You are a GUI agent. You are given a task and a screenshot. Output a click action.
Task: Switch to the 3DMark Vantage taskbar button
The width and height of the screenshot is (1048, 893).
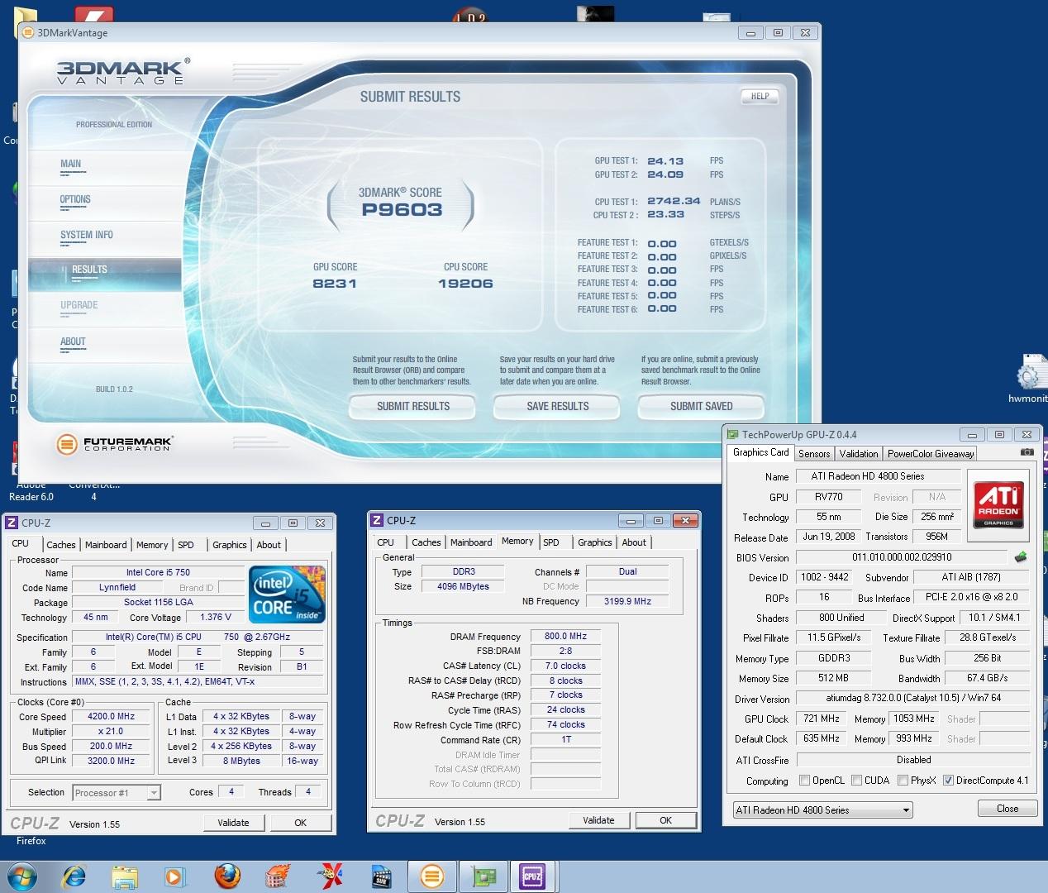tap(432, 876)
